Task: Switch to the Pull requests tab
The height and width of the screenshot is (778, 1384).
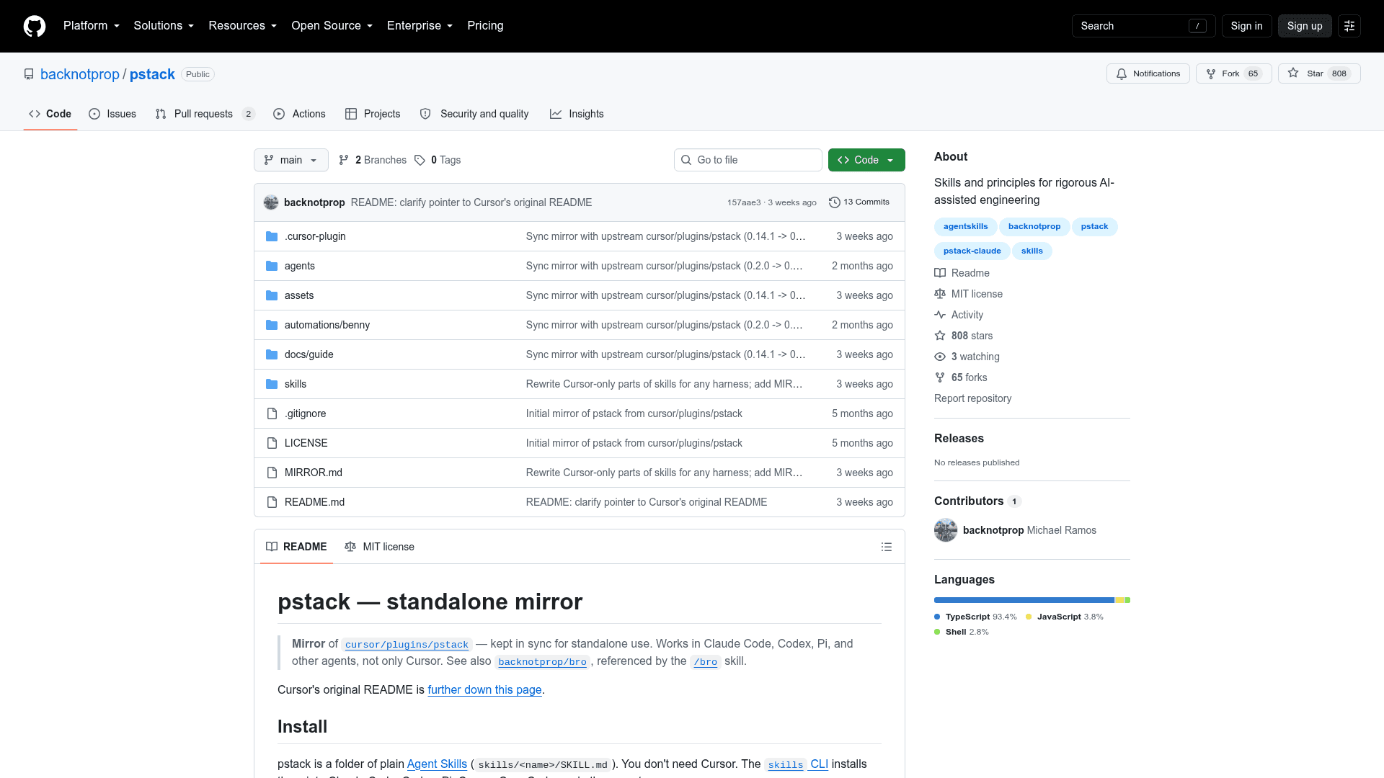Action: pyautogui.click(x=205, y=114)
